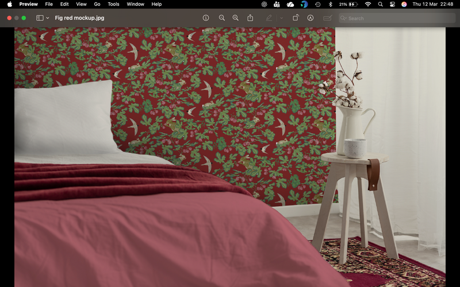Open the Window menu

[135, 4]
